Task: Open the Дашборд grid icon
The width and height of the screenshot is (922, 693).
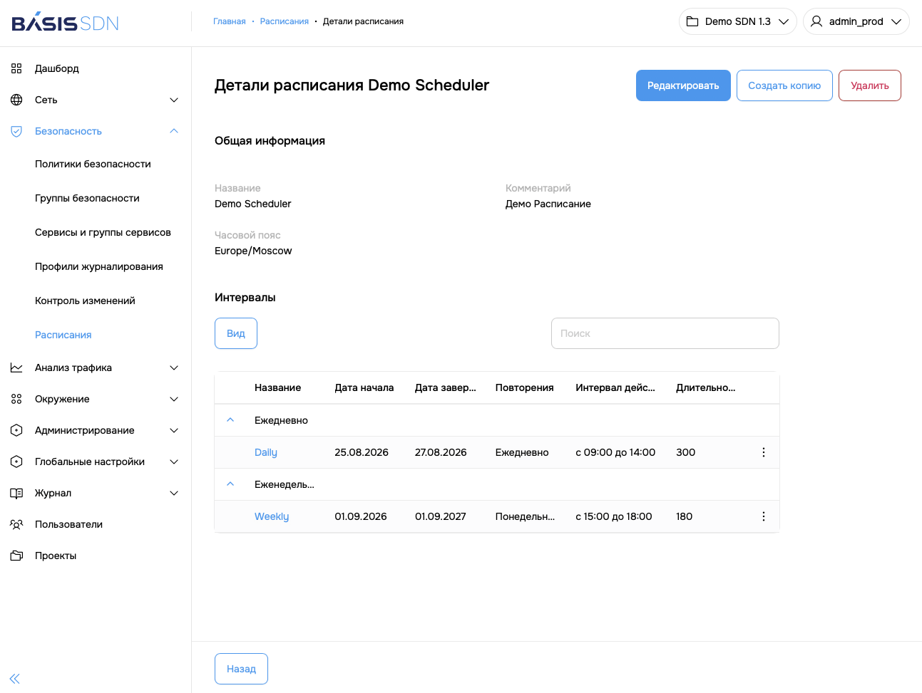Action: [16, 68]
